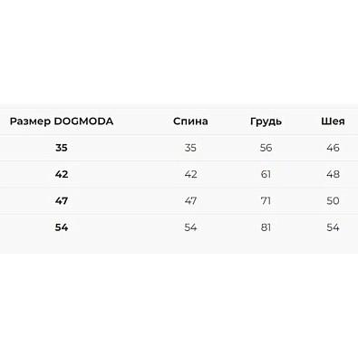The width and height of the screenshot is (358, 358).
Task: Click Грудь value 81
Action: click(266, 227)
